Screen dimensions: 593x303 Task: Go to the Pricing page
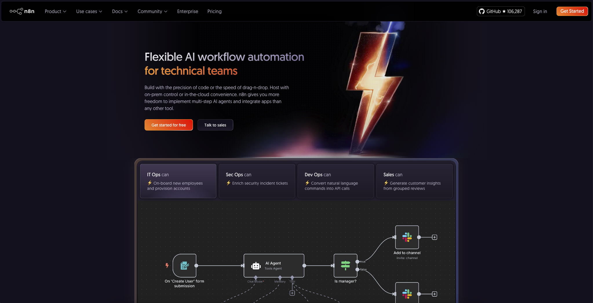tap(214, 11)
